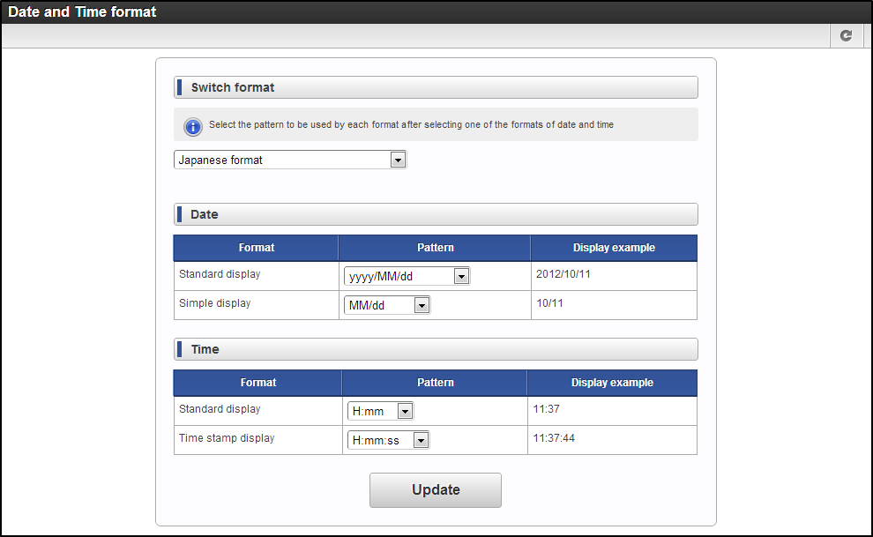Image resolution: width=873 pixels, height=537 pixels.
Task: Click the blue information icon
Action: coord(192,127)
